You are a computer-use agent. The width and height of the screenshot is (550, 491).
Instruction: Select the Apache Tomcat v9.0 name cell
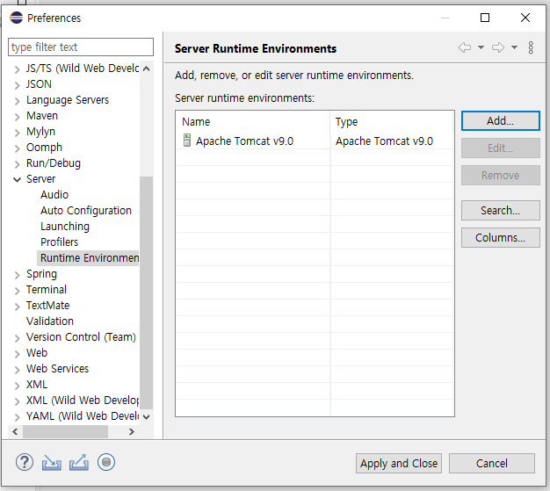(244, 141)
